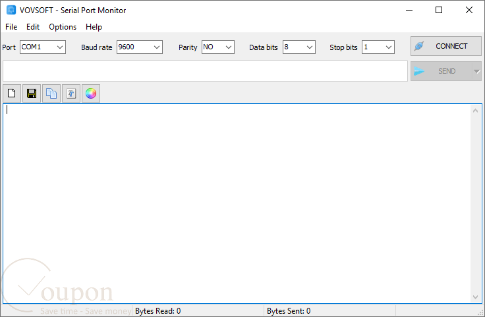The height and width of the screenshot is (317, 485).
Task: Click the SEND button
Action: [442, 71]
